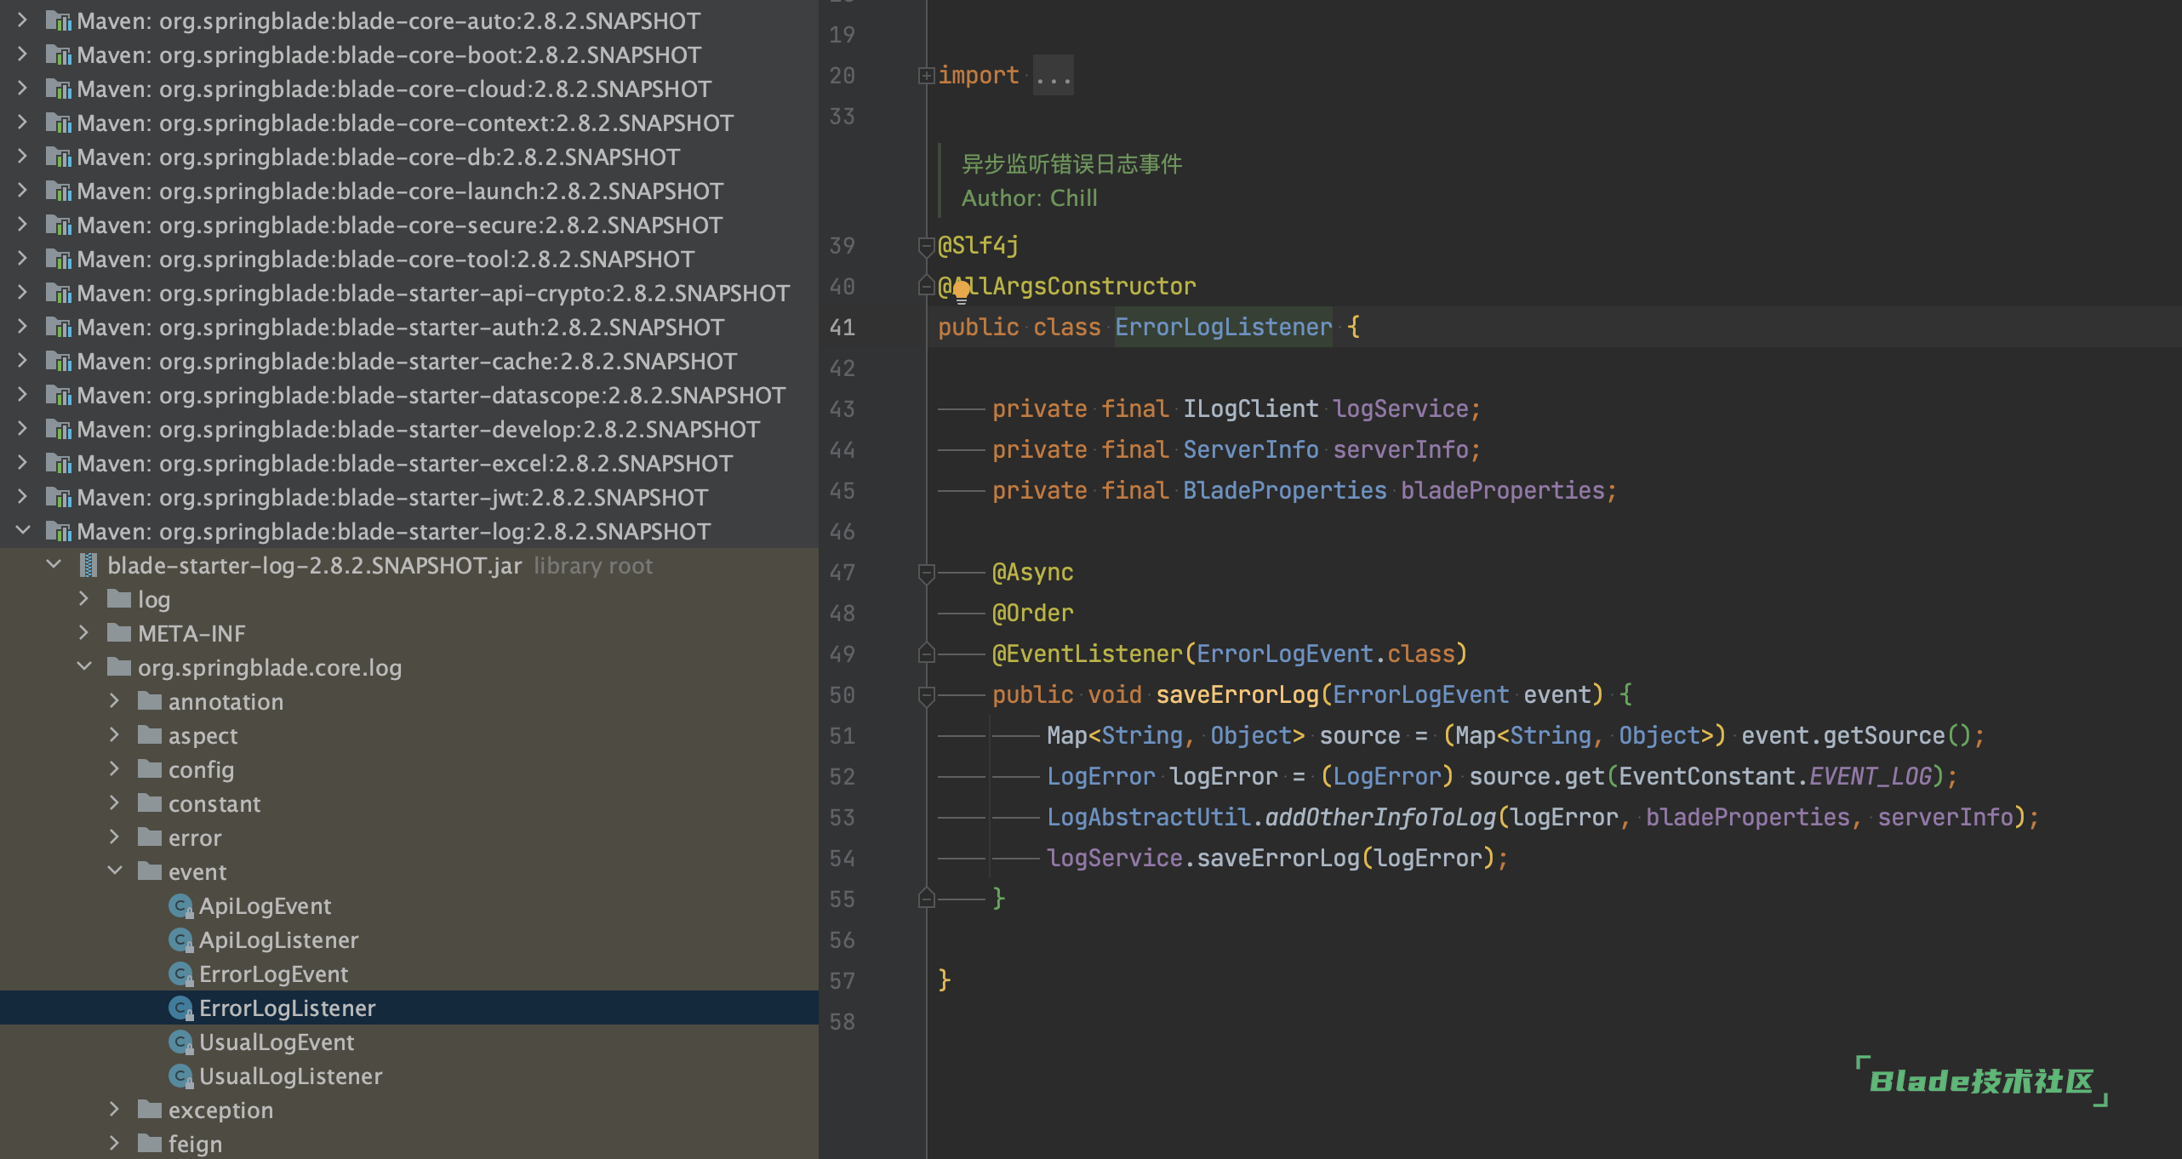
Task: Click the @Order annotation
Action: tap(1032, 613)
